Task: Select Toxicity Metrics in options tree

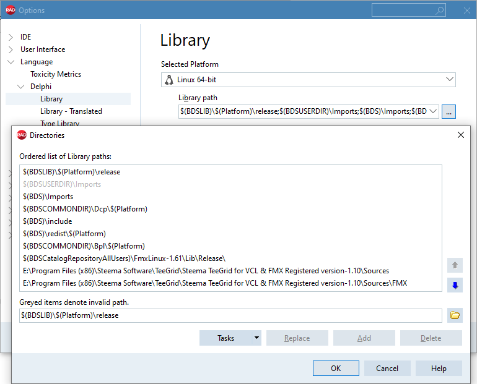Action: tap(56, 74)
